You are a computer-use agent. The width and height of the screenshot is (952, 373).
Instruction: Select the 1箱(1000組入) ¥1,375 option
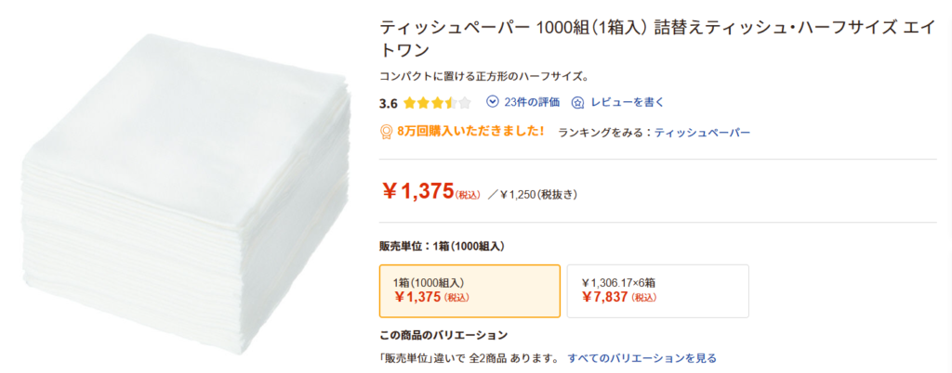[469, 290]
